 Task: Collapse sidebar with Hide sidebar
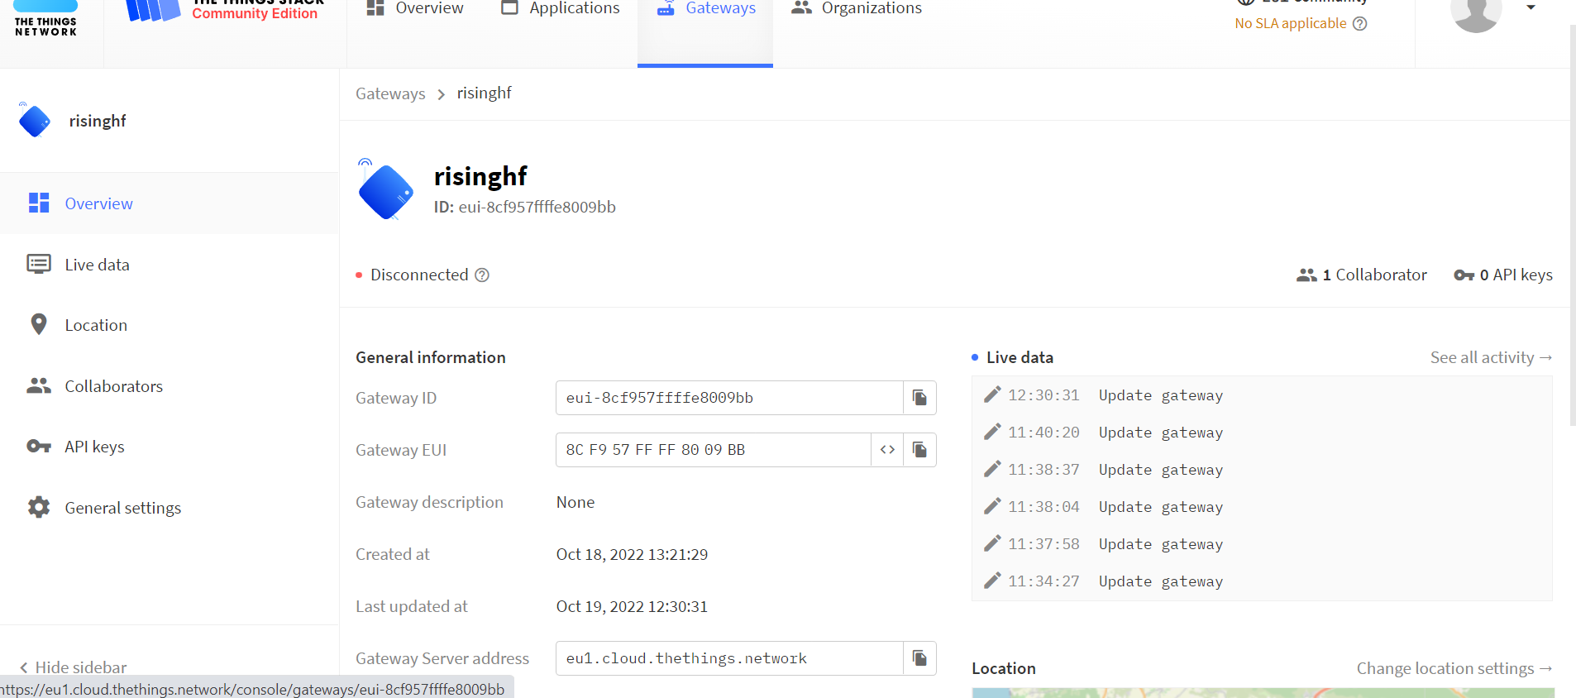[x=74, y=667]
